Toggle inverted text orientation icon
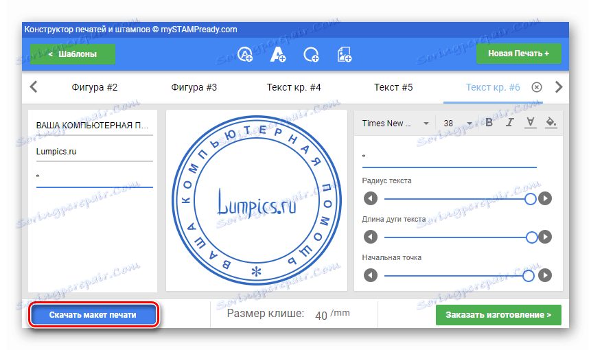Image resolution: width=591 pixels, height=350 pixels. pyautogui.click(x=531, y=122)
